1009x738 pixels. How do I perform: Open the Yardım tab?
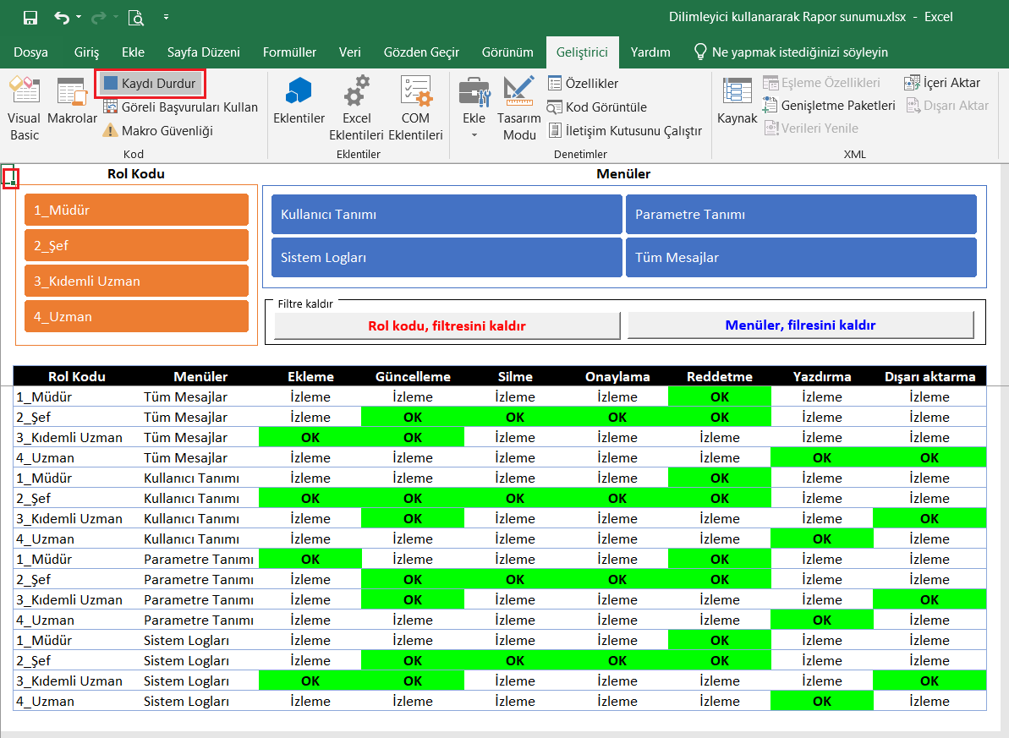point(650,52)
